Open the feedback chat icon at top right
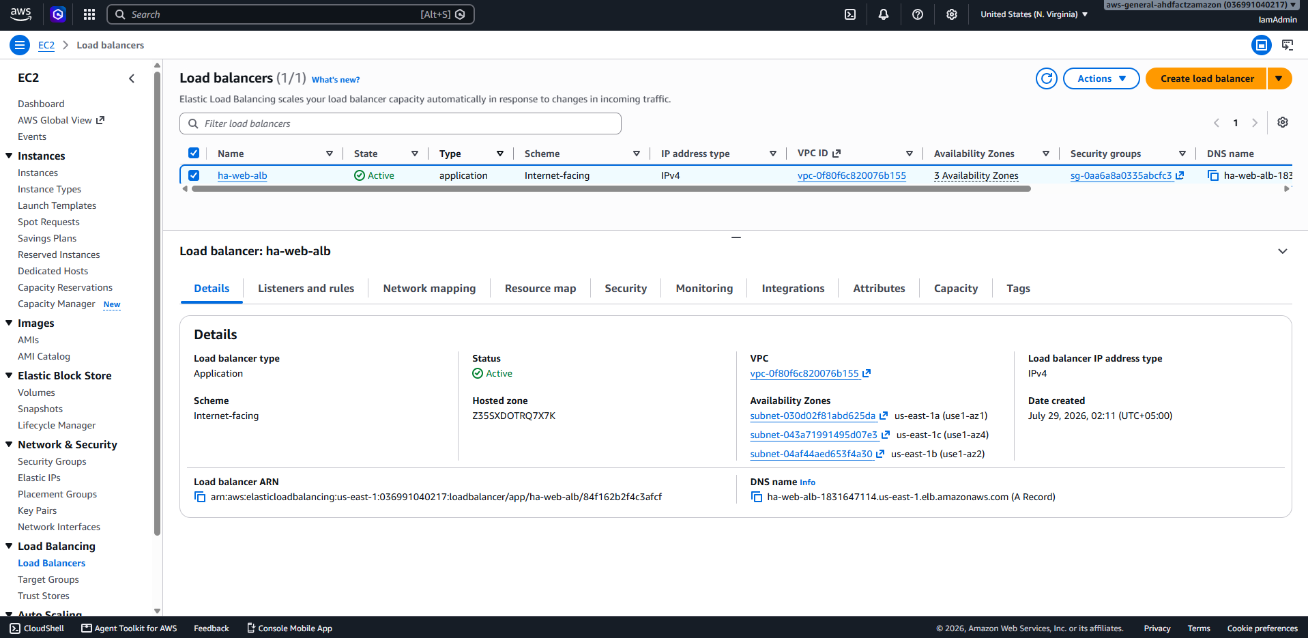 [x=1288, y=45]
